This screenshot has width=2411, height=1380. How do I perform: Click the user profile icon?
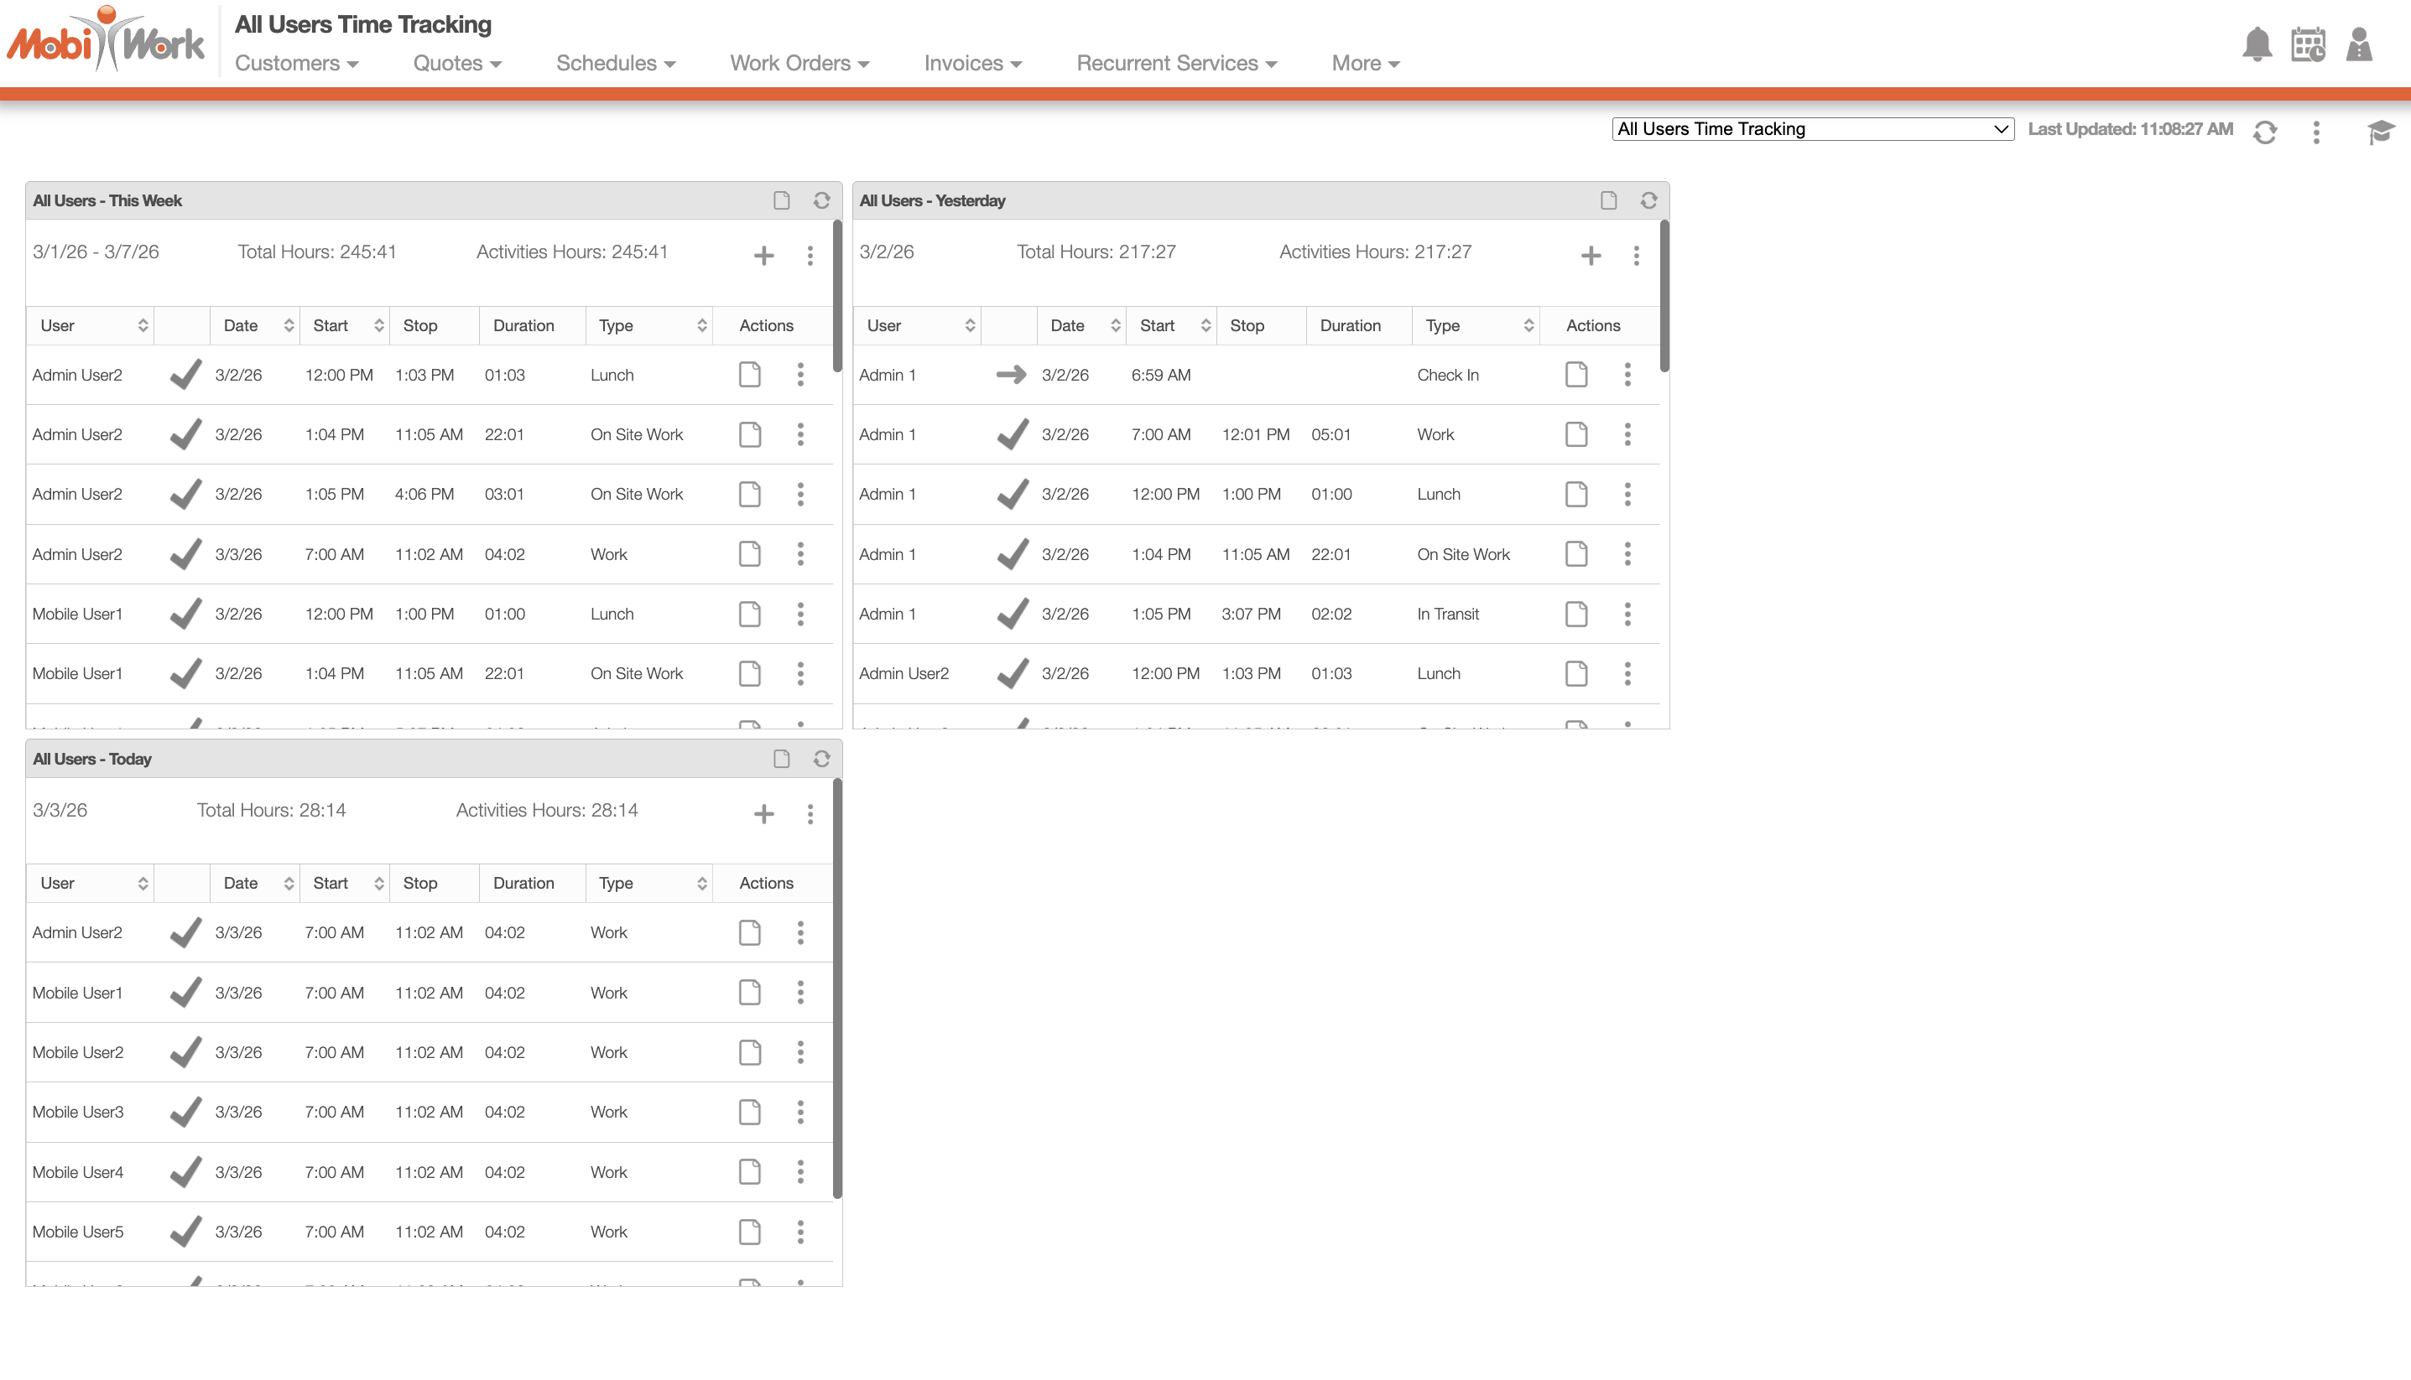tap(2359, 44)
